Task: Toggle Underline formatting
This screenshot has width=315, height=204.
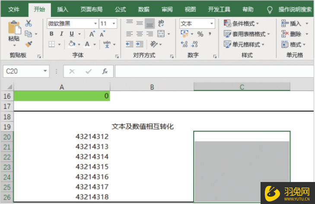Action: (x=72, y=34)
